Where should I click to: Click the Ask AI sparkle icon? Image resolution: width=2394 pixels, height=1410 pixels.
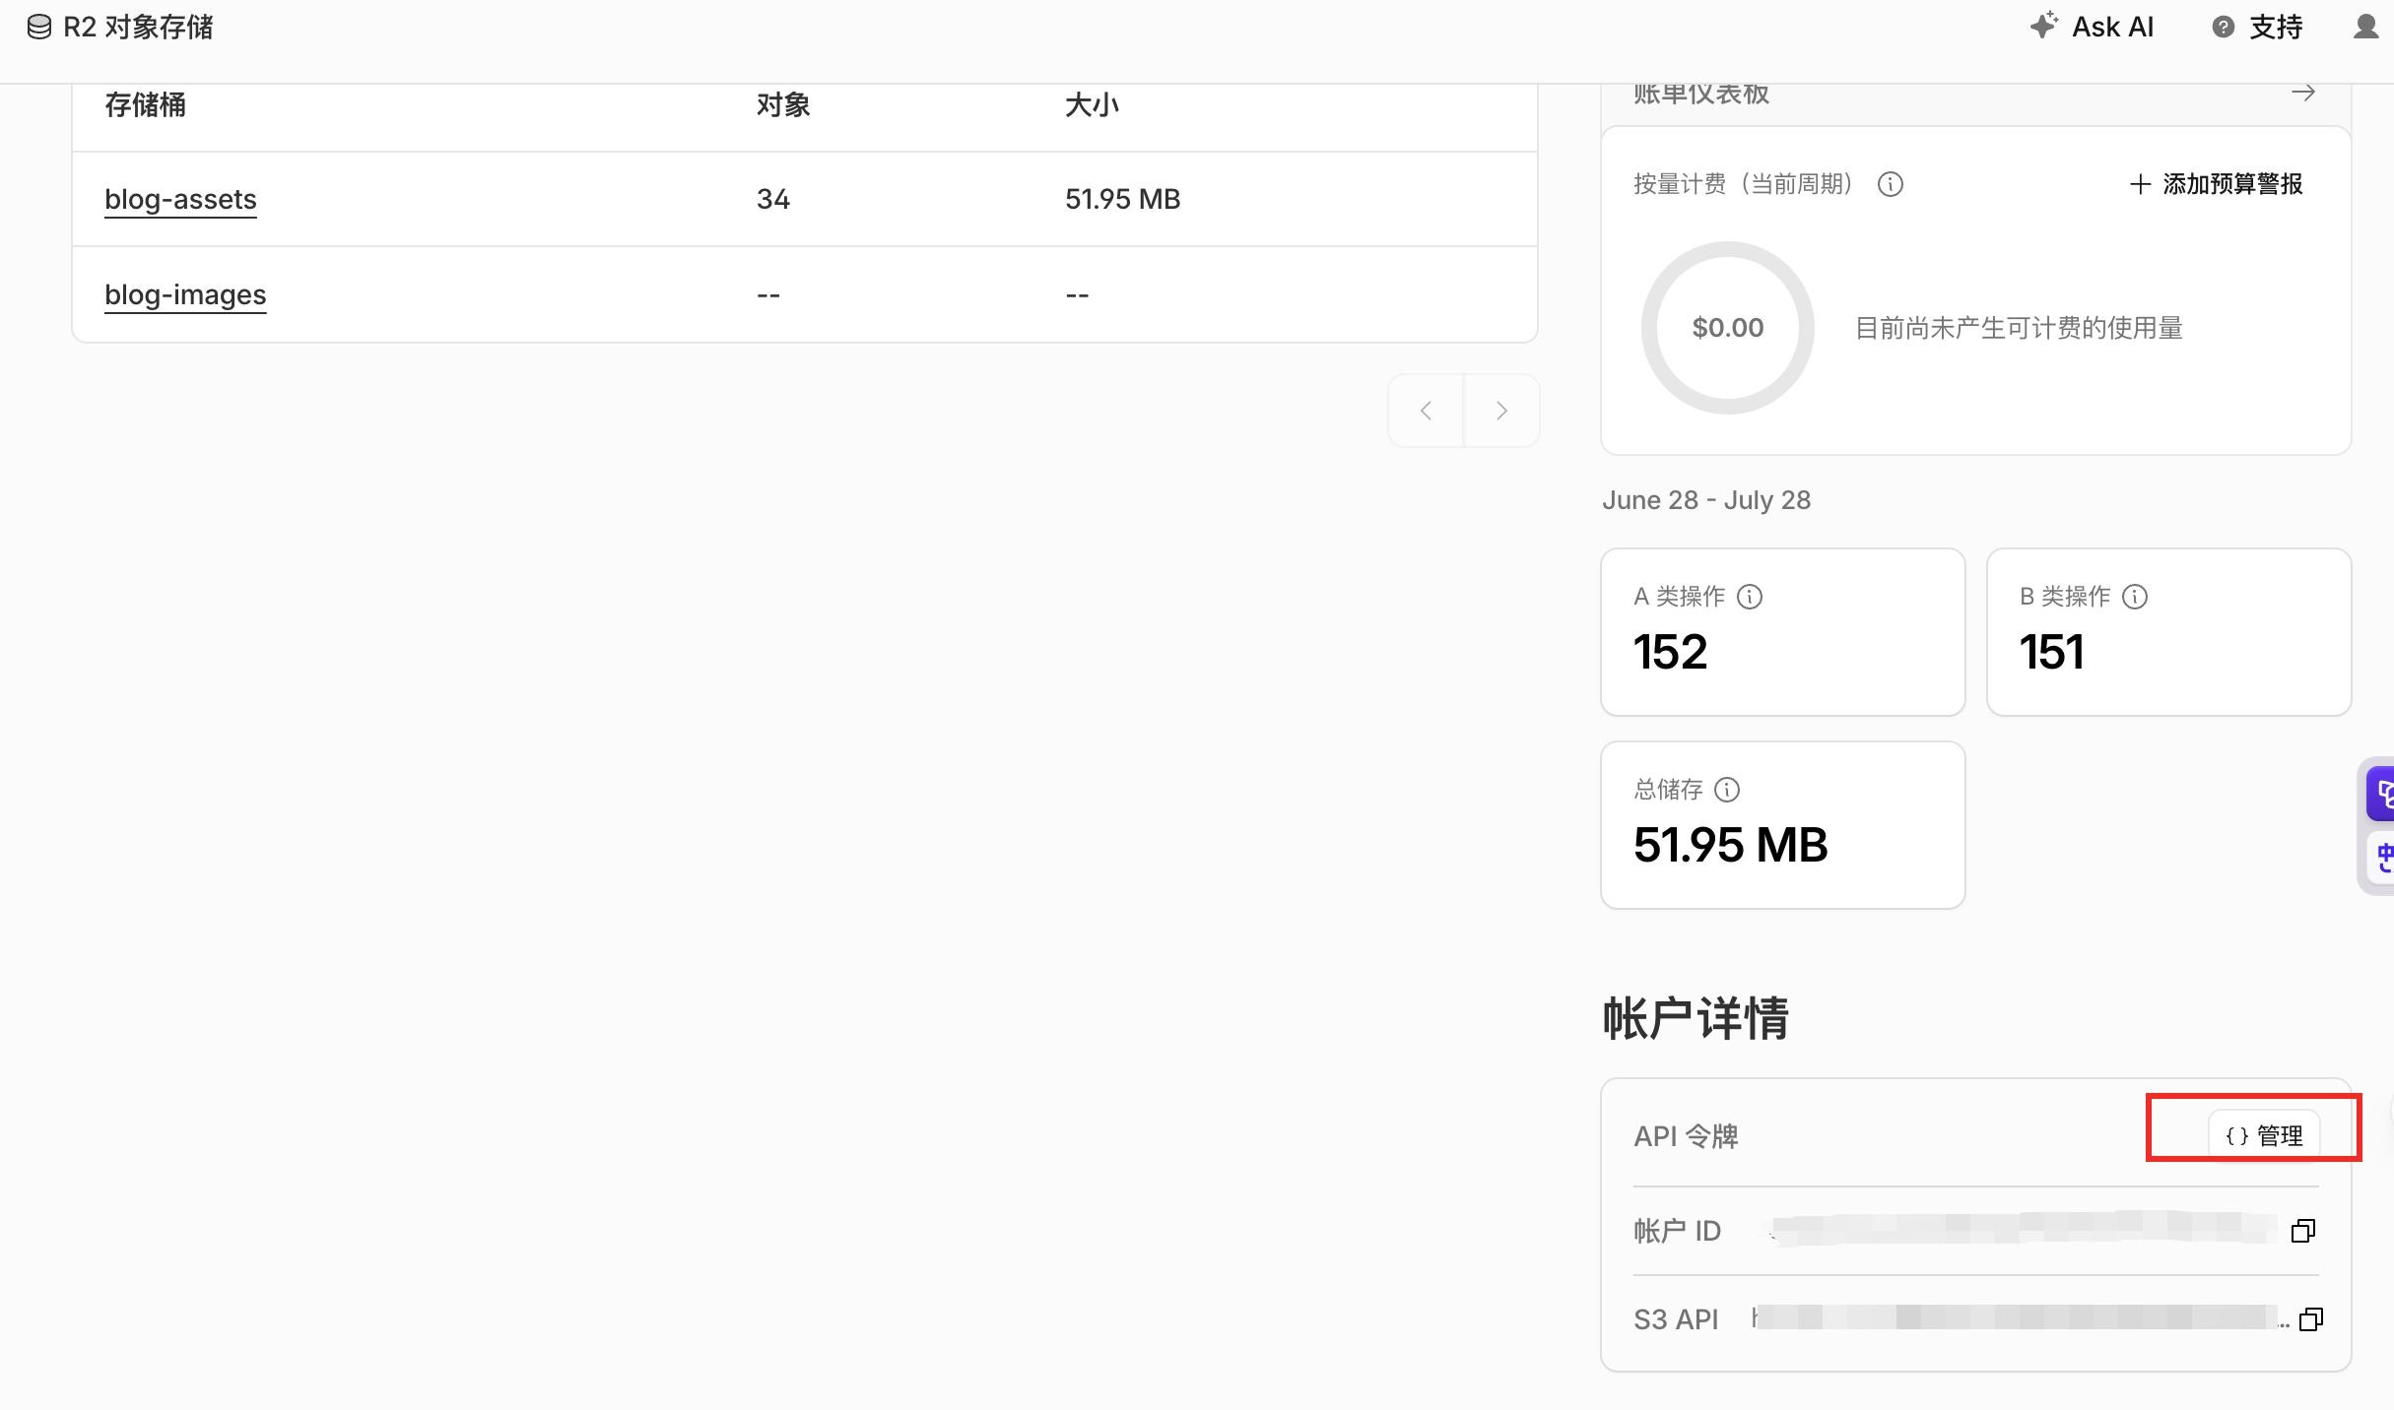point(2044,26)
